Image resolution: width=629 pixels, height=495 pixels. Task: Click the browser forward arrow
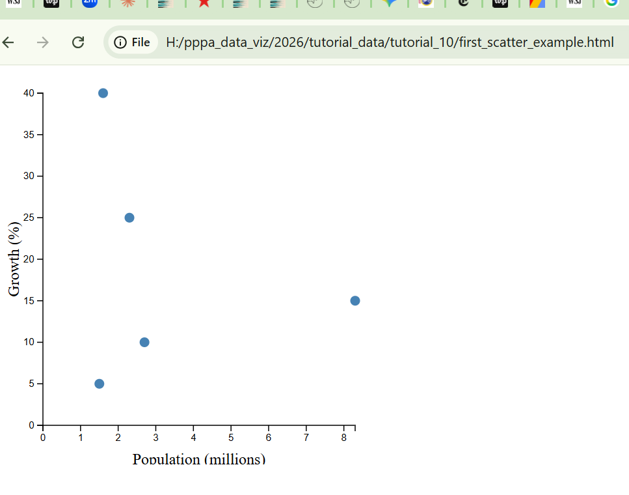click(43, 42)
